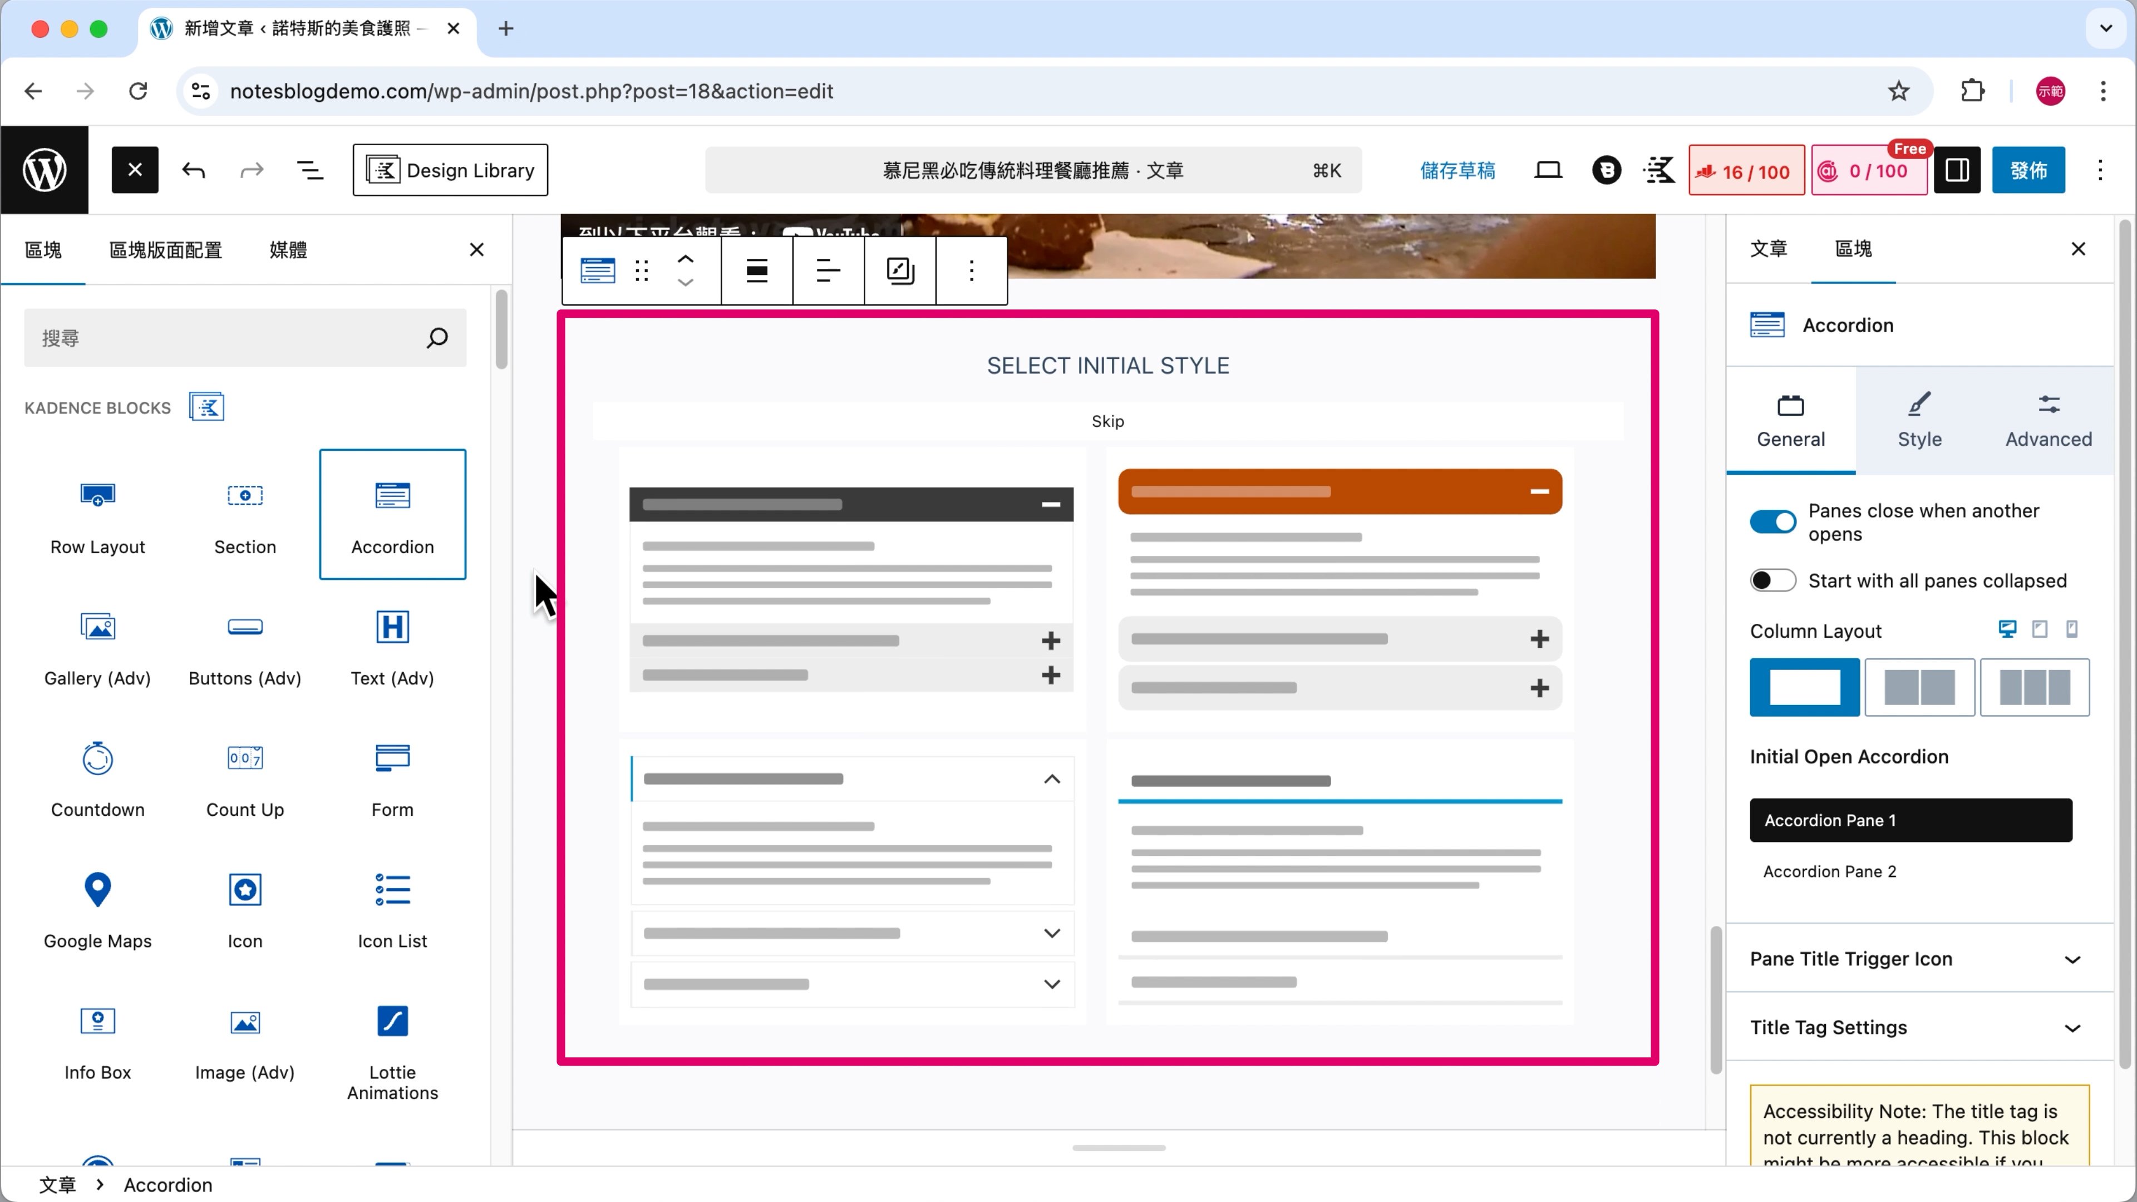Select the two-column layout option
Viewport: 2137px width, 1202px height.
tap(1919, 687)
